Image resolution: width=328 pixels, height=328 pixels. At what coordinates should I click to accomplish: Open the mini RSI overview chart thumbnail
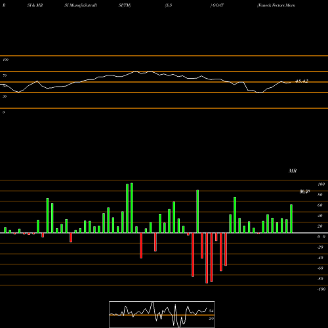[x=162, y=314]
